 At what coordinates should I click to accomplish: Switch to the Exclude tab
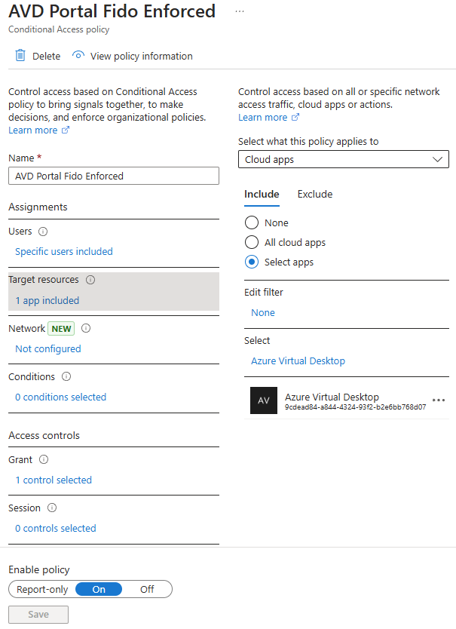(x=315, y=194)
